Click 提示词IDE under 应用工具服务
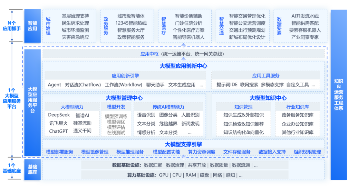This screenshot has width=348, height=189. point(227,85)
